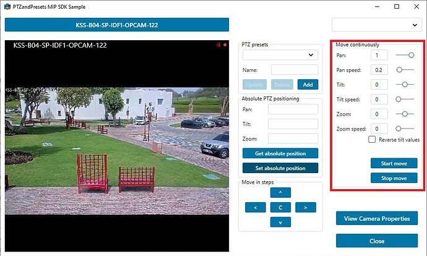Viewport: 427px width, 256px height.
Task: Click Get absolute position button
Action: pos(280,153)
